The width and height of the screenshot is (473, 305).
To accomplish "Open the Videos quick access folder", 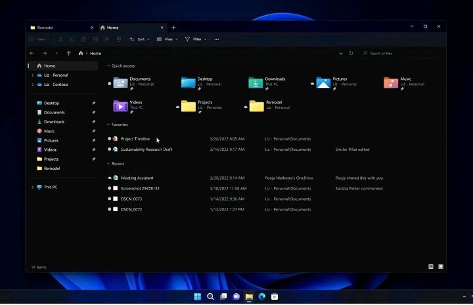I will click(x=128, y=106).
